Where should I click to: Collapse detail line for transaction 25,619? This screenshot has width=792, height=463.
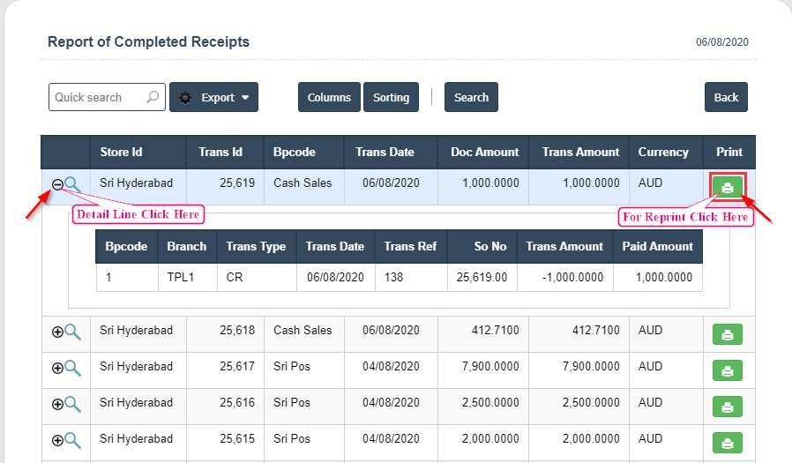point(58,184)
